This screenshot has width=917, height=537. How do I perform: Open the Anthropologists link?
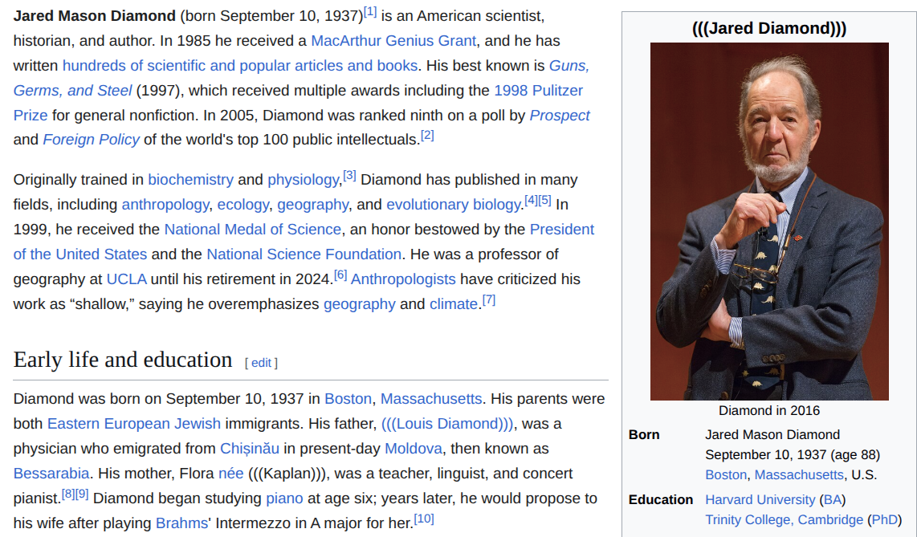[x=403, y=279]
